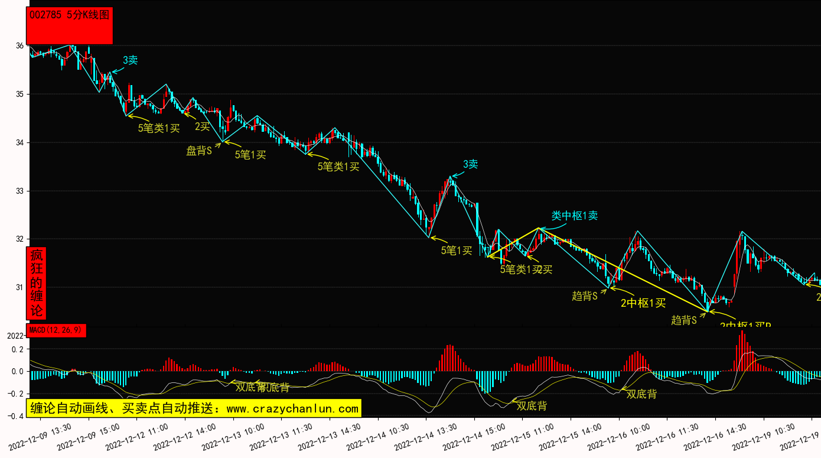Click the "趋背S" label left of "2中枢1买"

point(585,296)
